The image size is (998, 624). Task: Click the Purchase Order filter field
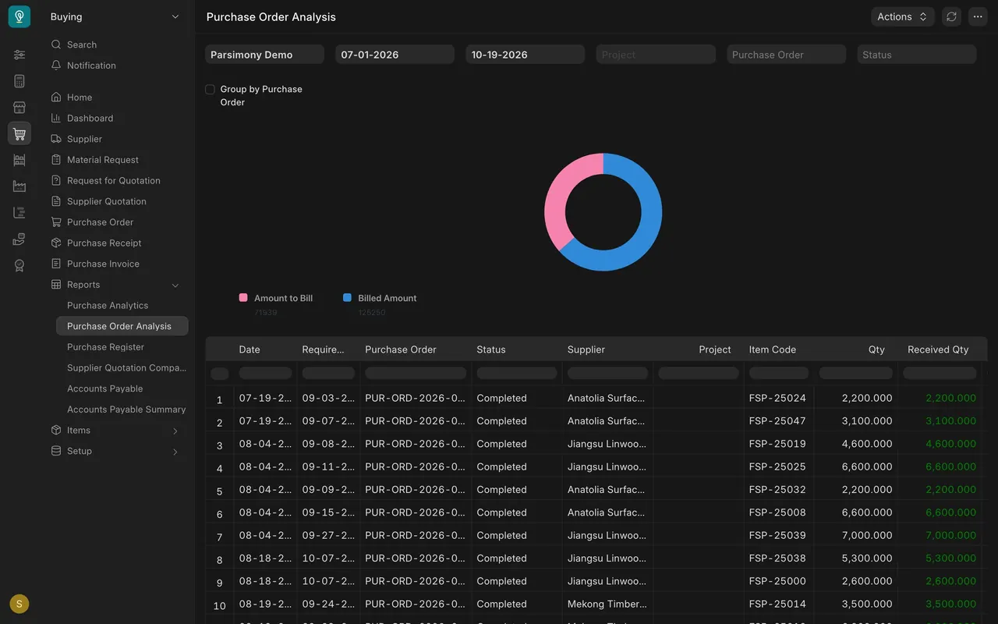[786, 55]
